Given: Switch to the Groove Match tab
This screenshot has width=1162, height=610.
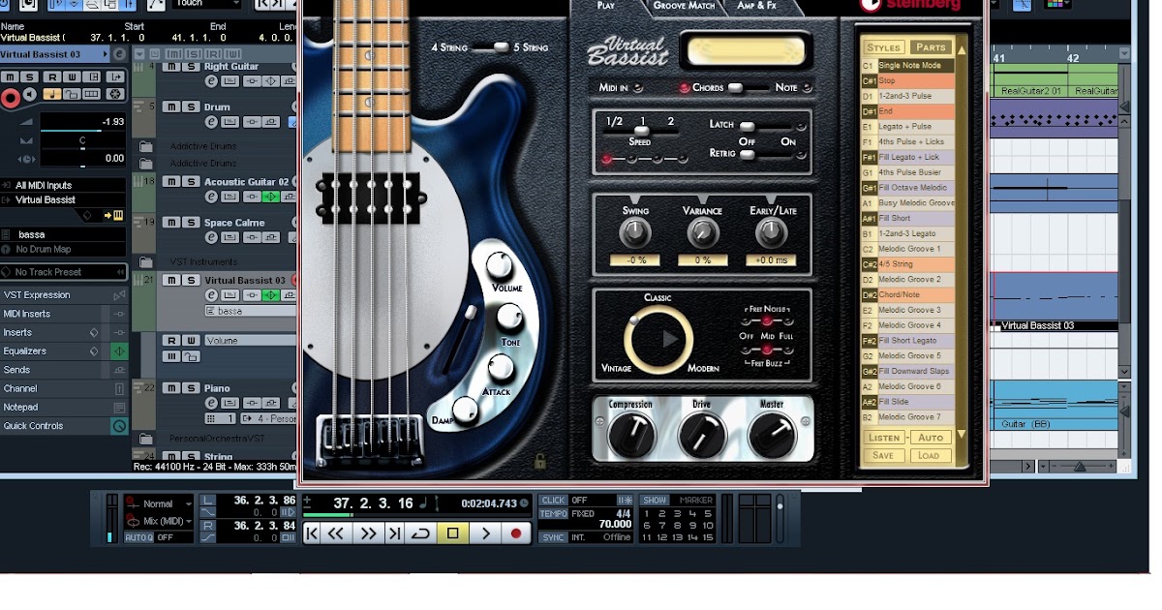Looking at the screenshot, I should pos(684,6).
